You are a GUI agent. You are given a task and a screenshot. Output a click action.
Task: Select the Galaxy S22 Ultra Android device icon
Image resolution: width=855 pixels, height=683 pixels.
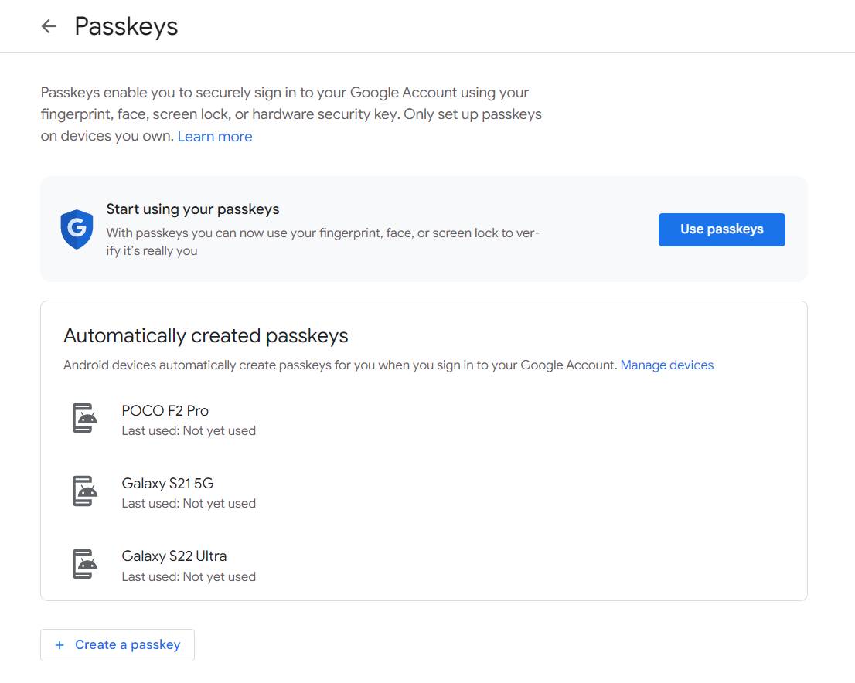[x=84, y=563]
